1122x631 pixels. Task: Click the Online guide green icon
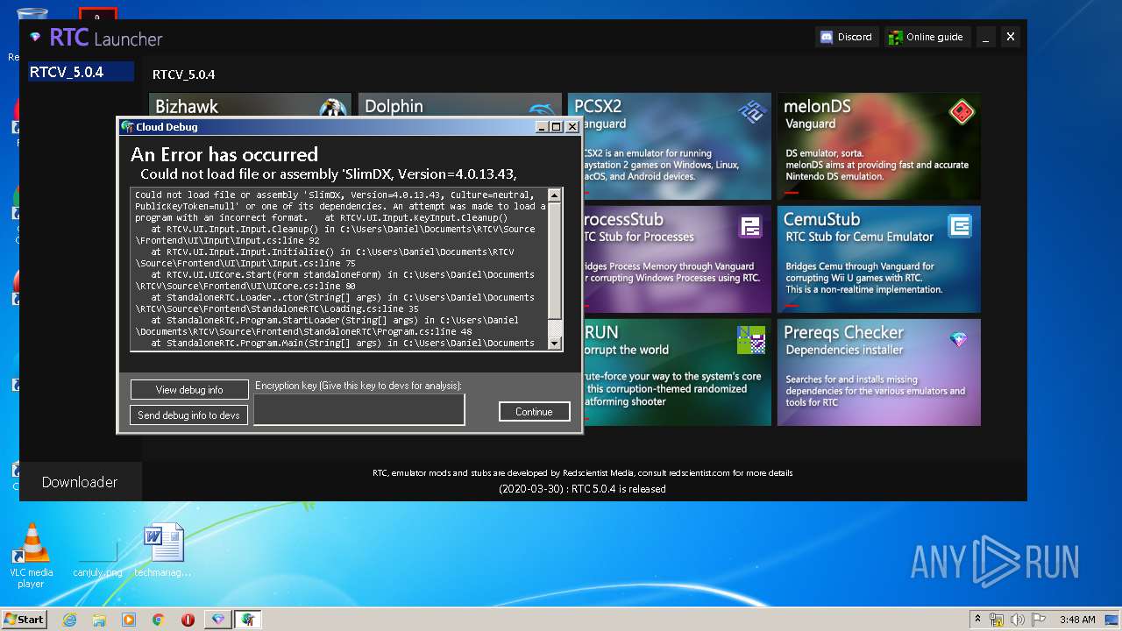895,37
